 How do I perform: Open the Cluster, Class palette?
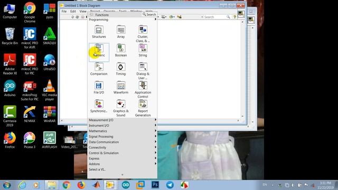tap(143, 34)
